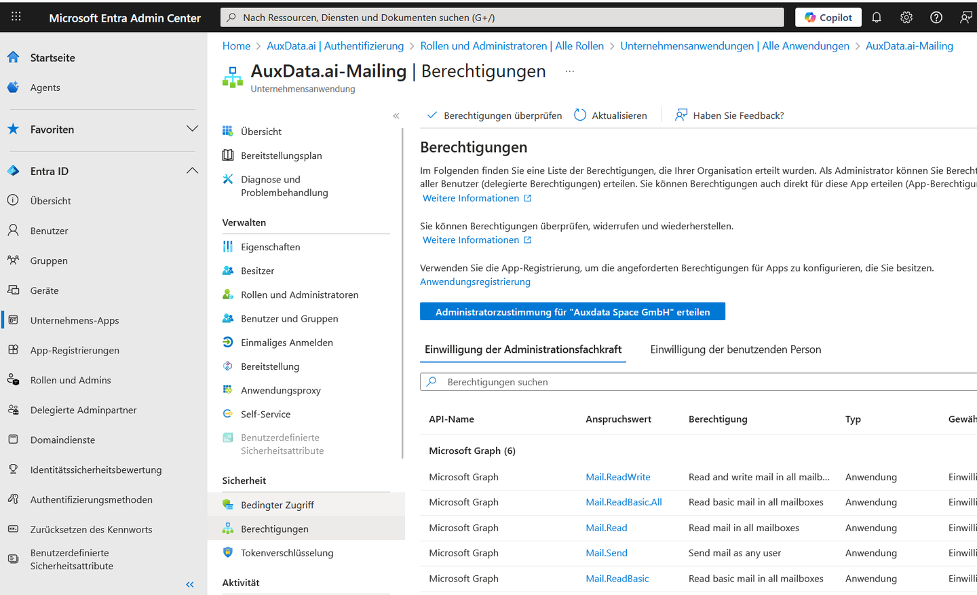Select Unternehmens-Apps in the sidebar
Screen dimensions: 977x595
click(x=75, y=320)
